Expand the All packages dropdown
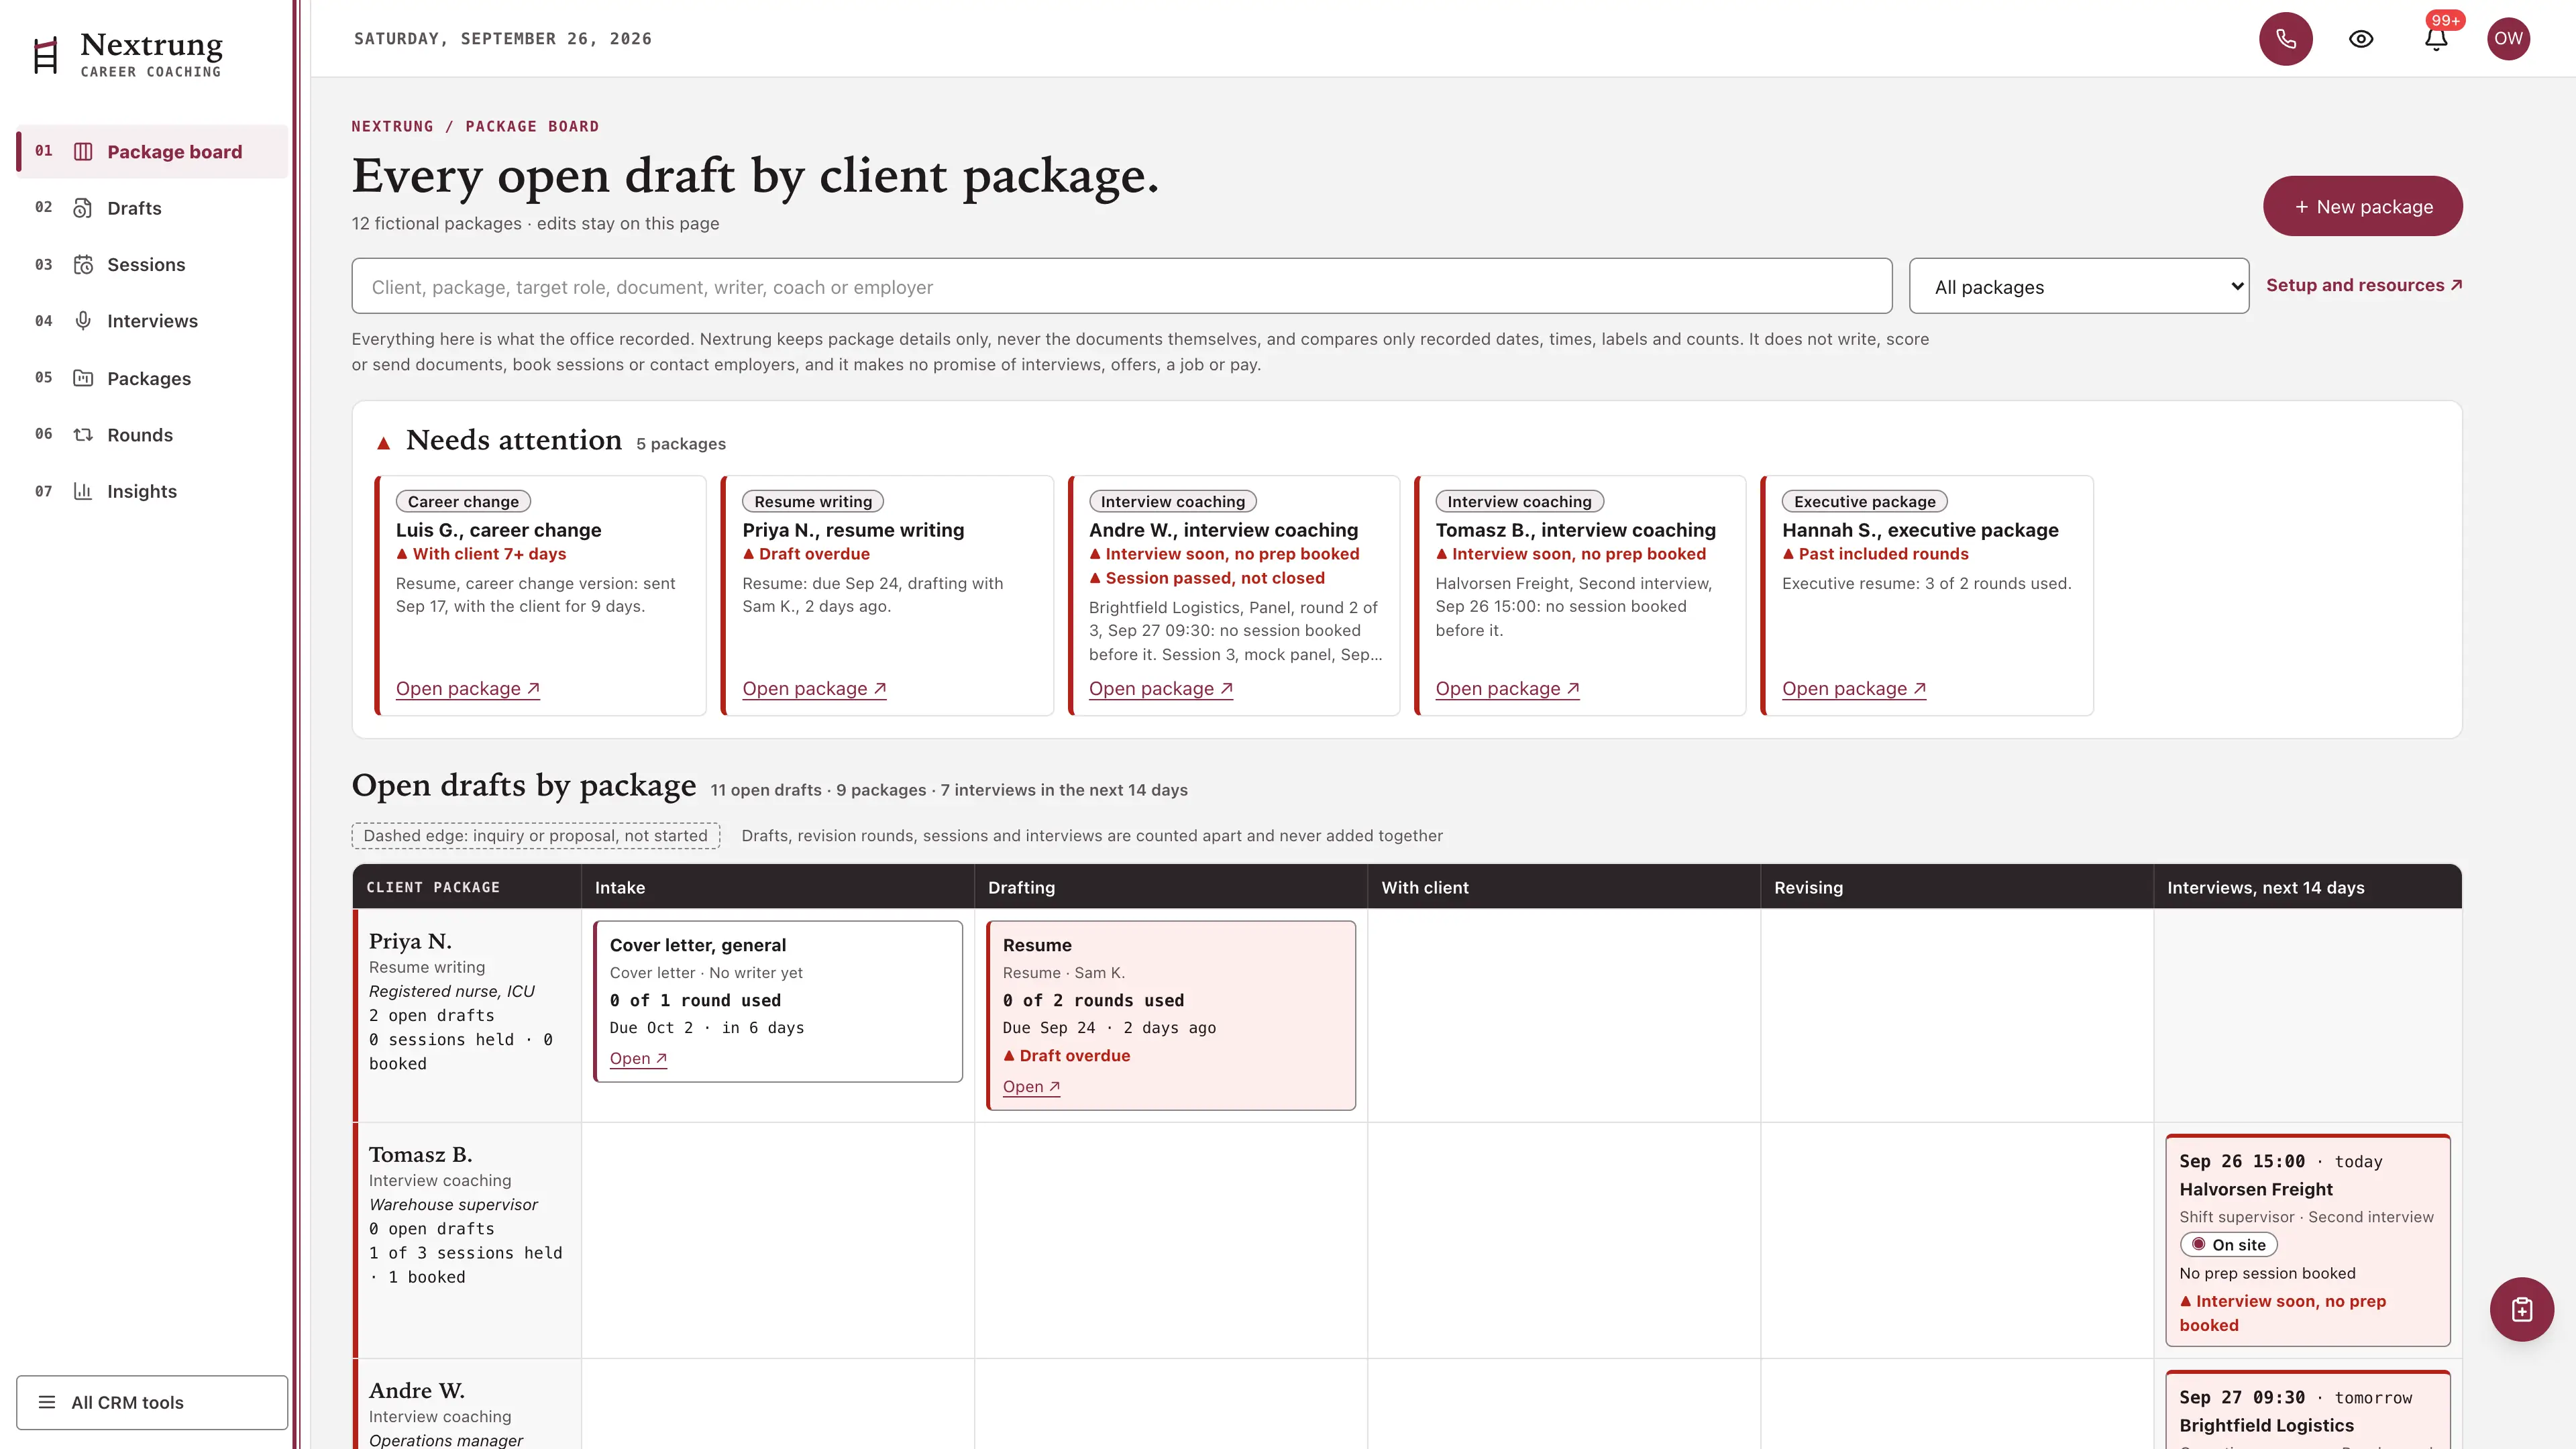2576x1449 pixels. 2078,286
